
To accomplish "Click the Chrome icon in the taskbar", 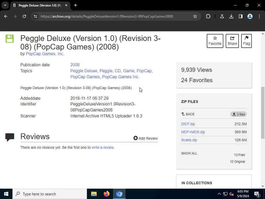I will tap(119, 194).
